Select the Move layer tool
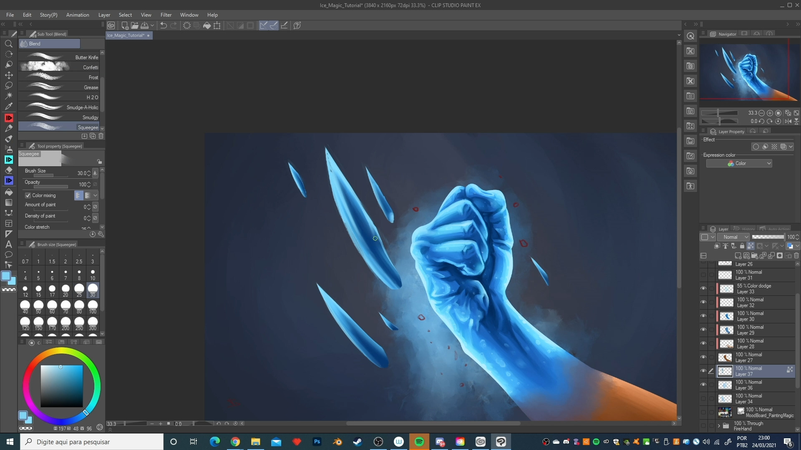Screen dimensions: 801x450 click(8, 75)
